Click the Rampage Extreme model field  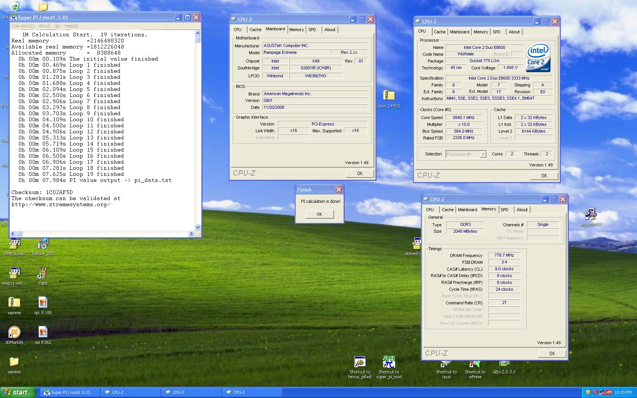click(296, 52)
